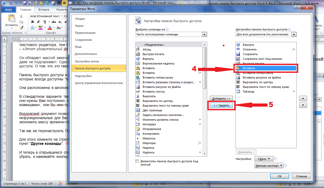Select Отменить in the right toolbar list
The height and width of the screenshot is (188, 324).
[266, 49]
